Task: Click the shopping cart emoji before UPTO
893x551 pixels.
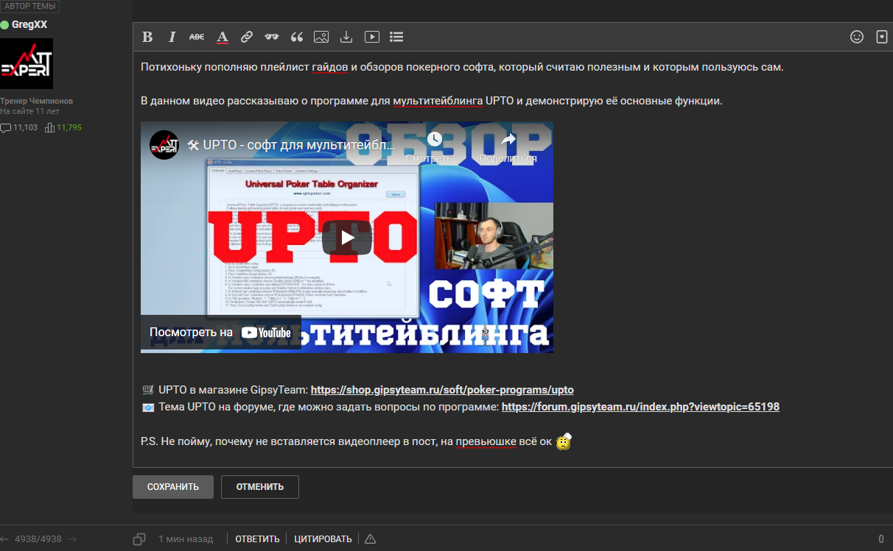Action: point(148,390)
